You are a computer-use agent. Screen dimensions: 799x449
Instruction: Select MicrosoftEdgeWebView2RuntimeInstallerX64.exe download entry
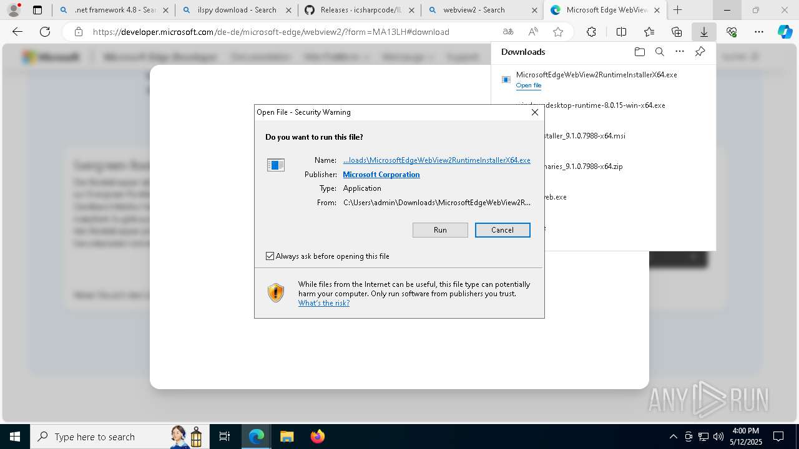coord(602,79)
